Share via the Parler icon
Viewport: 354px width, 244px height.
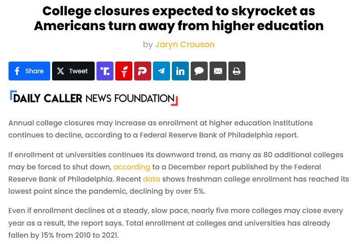click(x=143, y=71)
